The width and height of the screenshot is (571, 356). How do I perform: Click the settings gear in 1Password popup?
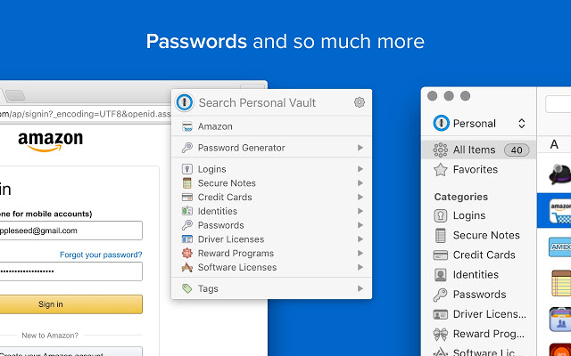tap(360, 102)
